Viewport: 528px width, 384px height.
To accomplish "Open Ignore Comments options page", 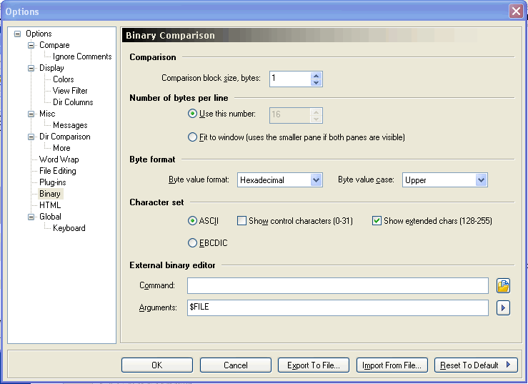I will click(x=82, y=56).
